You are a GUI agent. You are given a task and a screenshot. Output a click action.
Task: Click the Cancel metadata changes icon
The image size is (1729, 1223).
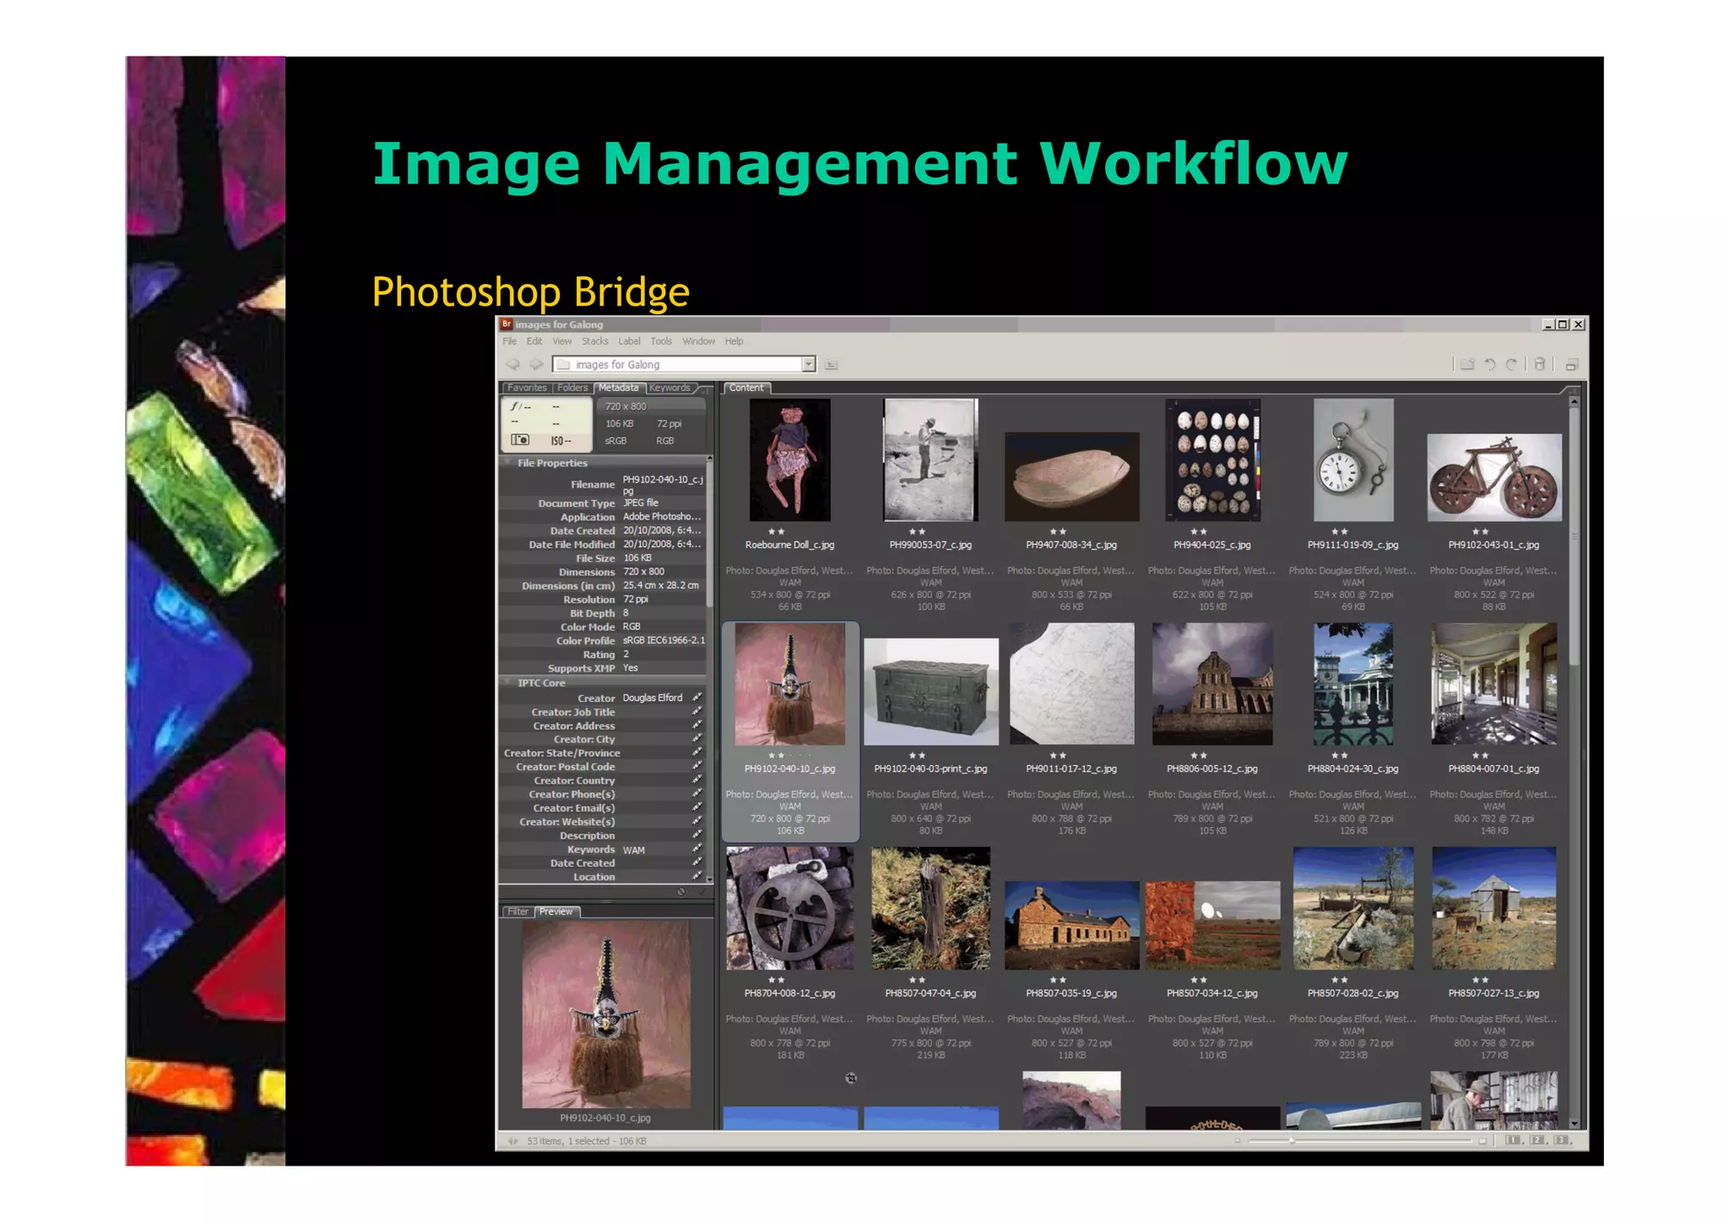coord(681,892)
